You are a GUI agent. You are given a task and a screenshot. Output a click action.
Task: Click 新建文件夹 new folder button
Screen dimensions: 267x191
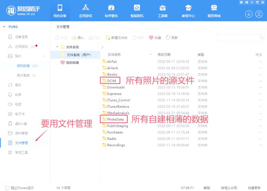[x=116, y=37]
